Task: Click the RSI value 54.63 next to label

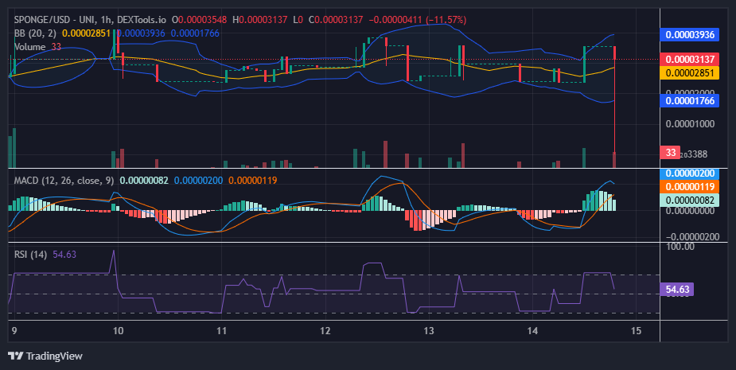Action: coord(64,255)
